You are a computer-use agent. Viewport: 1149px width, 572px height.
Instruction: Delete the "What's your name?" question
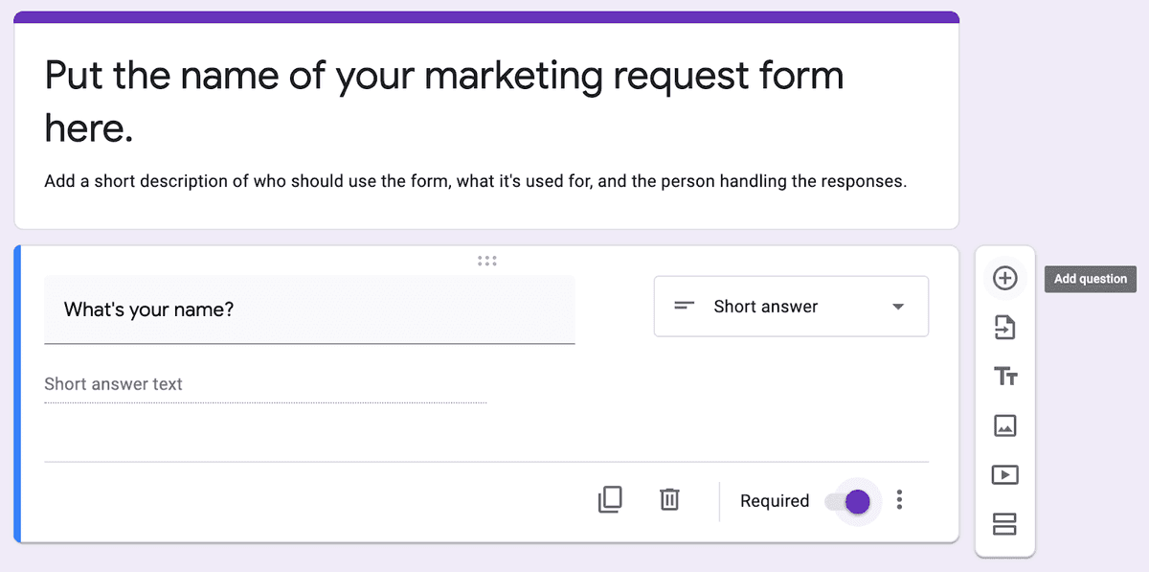click(669, 499)
